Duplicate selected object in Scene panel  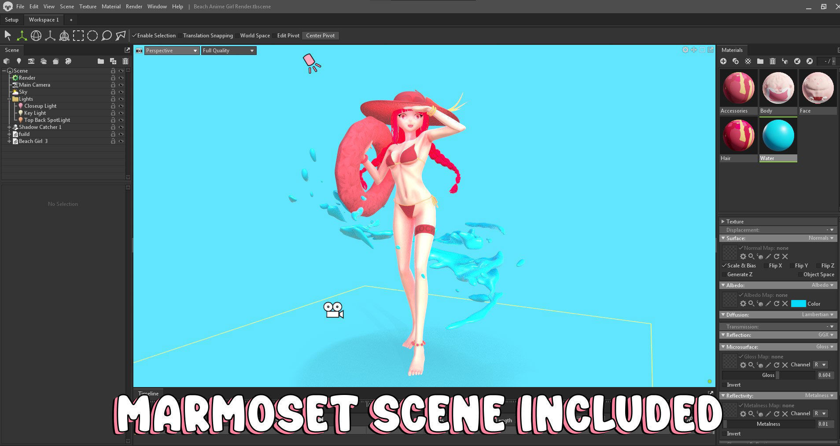[113, 61]
